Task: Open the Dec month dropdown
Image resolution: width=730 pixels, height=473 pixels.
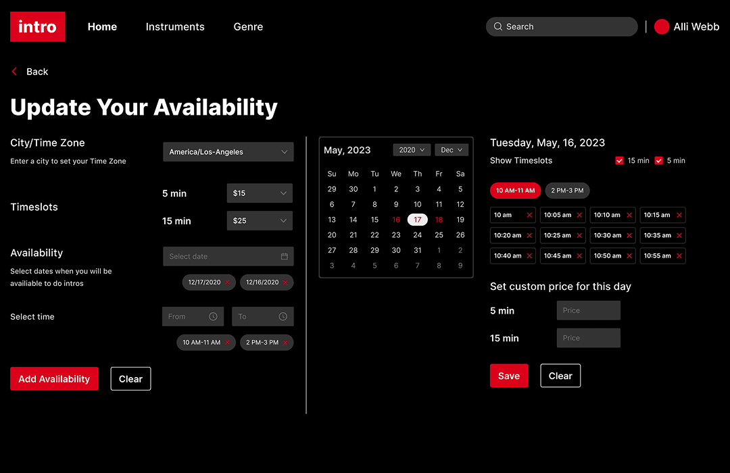Action: pos(451,149)
